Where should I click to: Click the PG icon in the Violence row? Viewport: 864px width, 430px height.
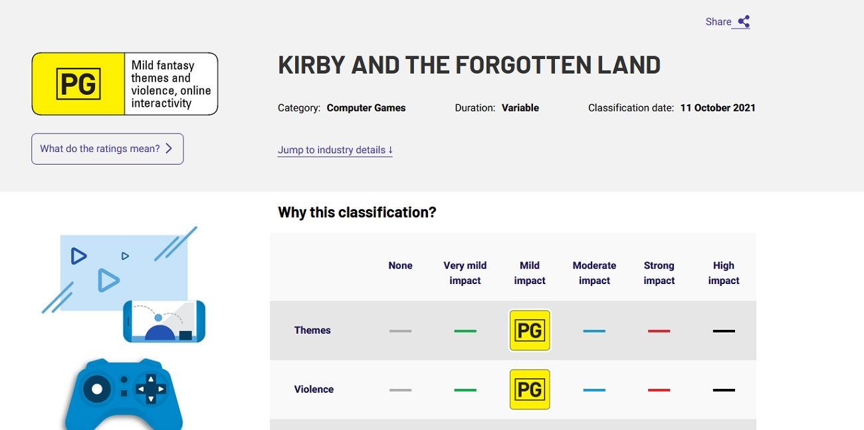pos(530,390)
